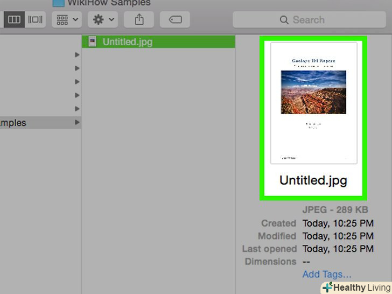Screen dimensions: 392x294
Task: Click the Last opened date value
Action: point(338,249)
